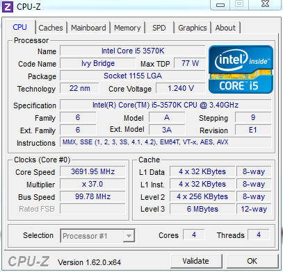Switch to the Caches tab
Image resolution: width=283 pixels, height=272 pixels.
point(51,28)
